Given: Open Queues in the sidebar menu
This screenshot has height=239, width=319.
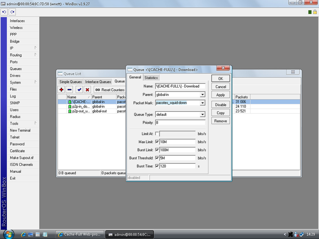Looking at the screenshot, I should [x=16, y=69].
